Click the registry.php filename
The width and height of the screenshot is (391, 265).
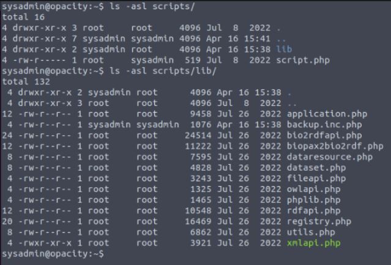coord(319,222)
